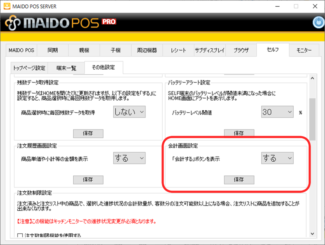Viewport: 325px width, 245px height.
Task: Switch to the MAIDO POS tab
Action: (21, 50)
